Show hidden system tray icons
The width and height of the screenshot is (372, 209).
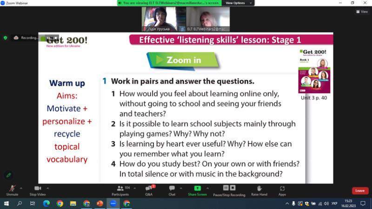click(x=287, y=203)
